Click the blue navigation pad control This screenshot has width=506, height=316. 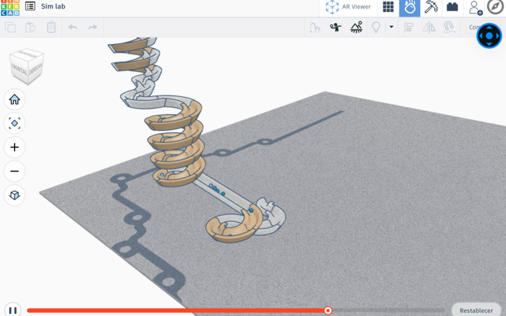pos(489,36)
